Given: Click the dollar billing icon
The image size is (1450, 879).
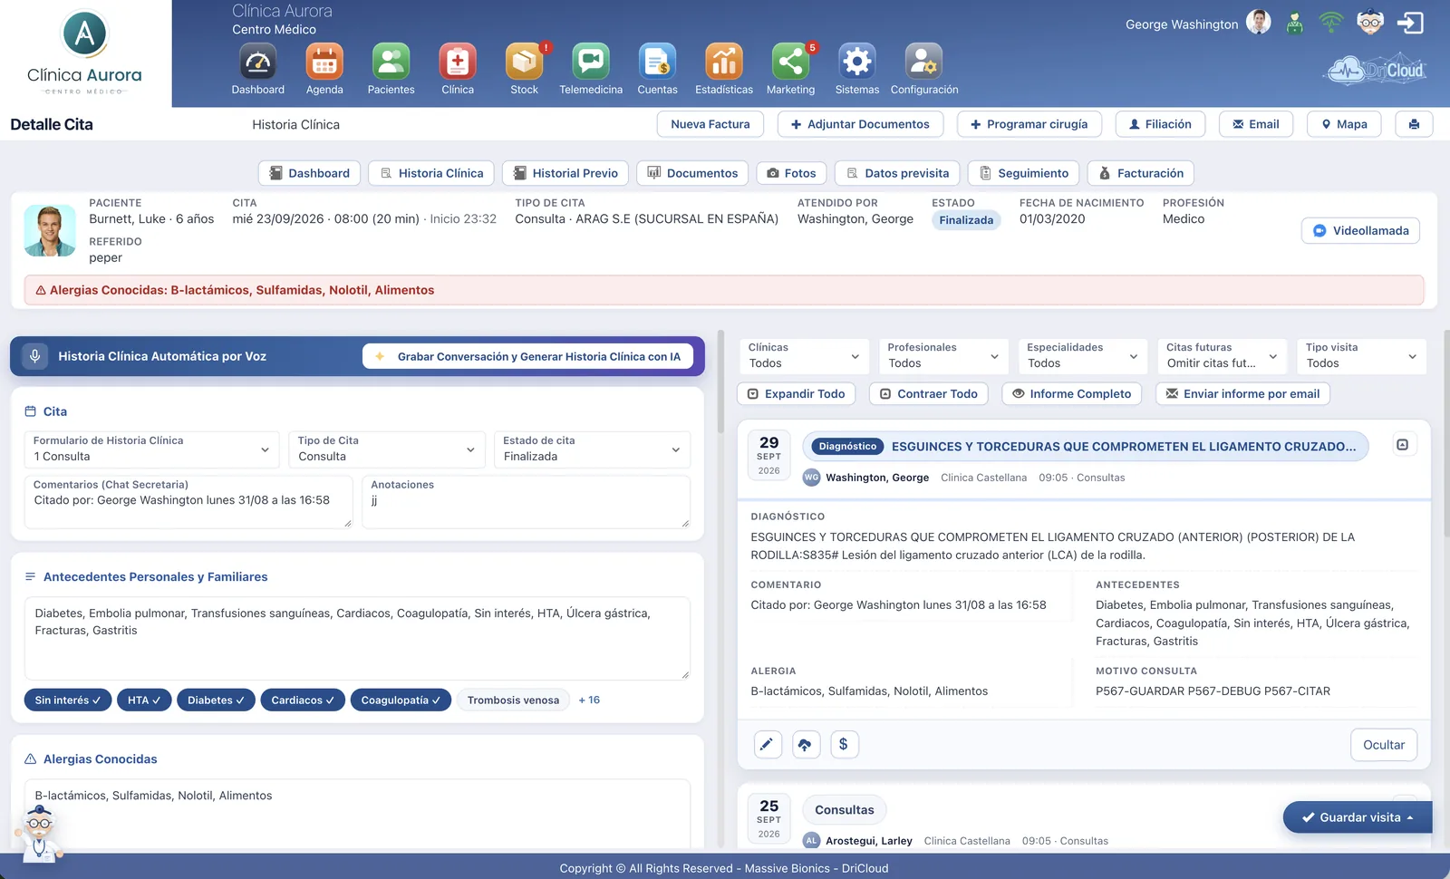Looking at the screenshot, I should click(844, 745).
